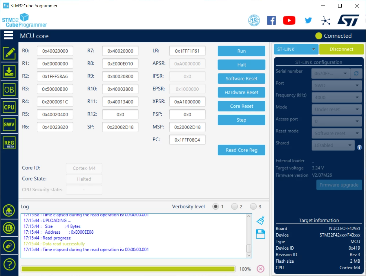366x276 pixels.
Task: Open ST Facebook page icon
Action: (271, 20)
